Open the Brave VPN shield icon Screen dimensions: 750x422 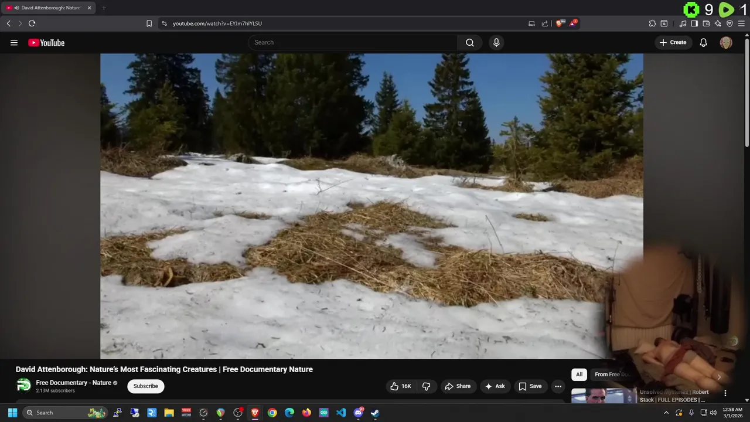(729, 23)
